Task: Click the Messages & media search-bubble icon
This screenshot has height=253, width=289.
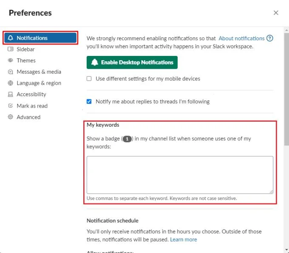Action: 11,72
